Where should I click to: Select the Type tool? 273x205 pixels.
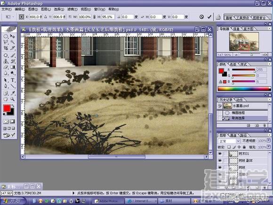12,80
